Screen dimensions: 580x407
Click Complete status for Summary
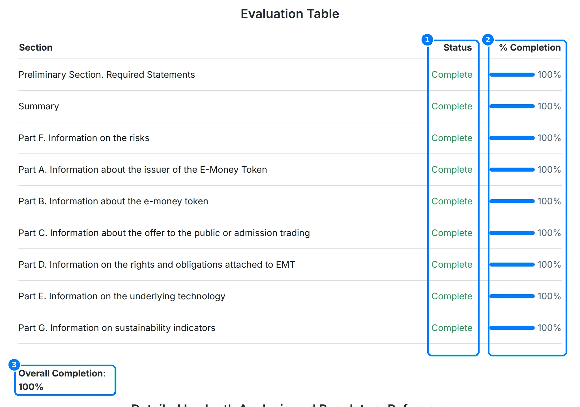click(452, 106)
